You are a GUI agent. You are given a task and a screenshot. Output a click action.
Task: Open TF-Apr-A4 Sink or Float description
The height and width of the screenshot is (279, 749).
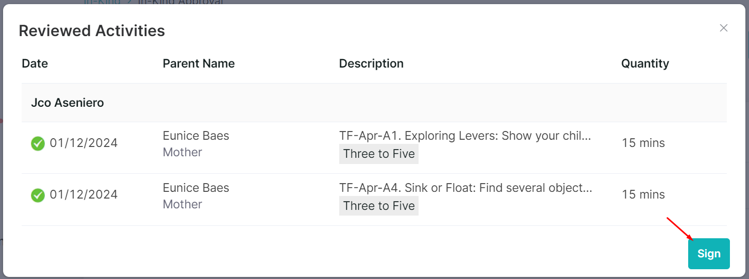(465, 188)
